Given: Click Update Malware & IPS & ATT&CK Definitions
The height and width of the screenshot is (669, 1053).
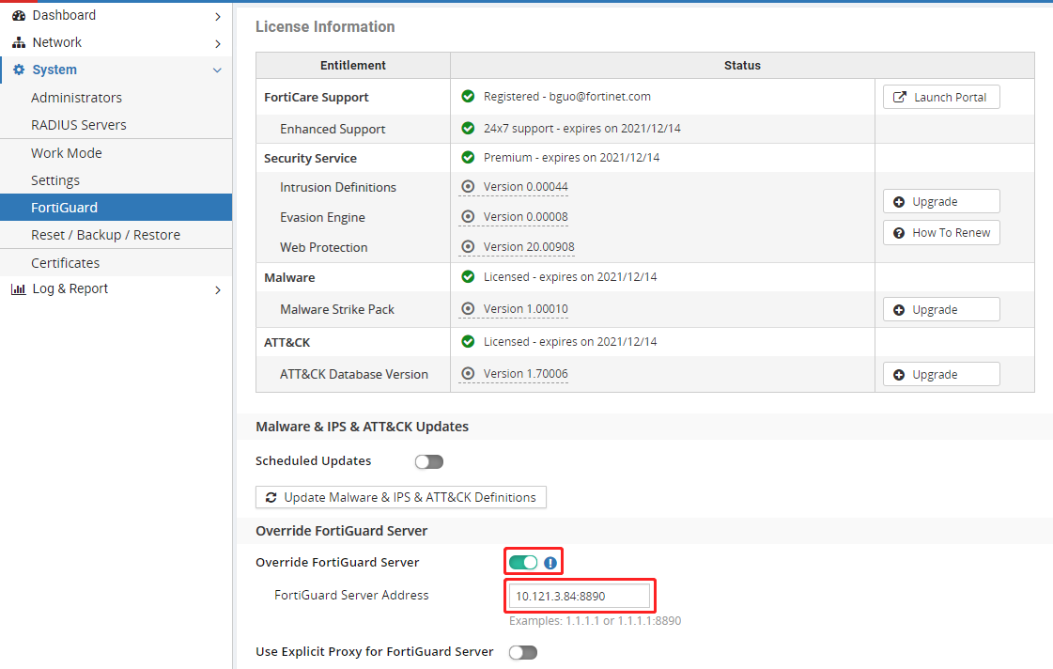Looking at the screenshot, I should click(x=401, y=498).
